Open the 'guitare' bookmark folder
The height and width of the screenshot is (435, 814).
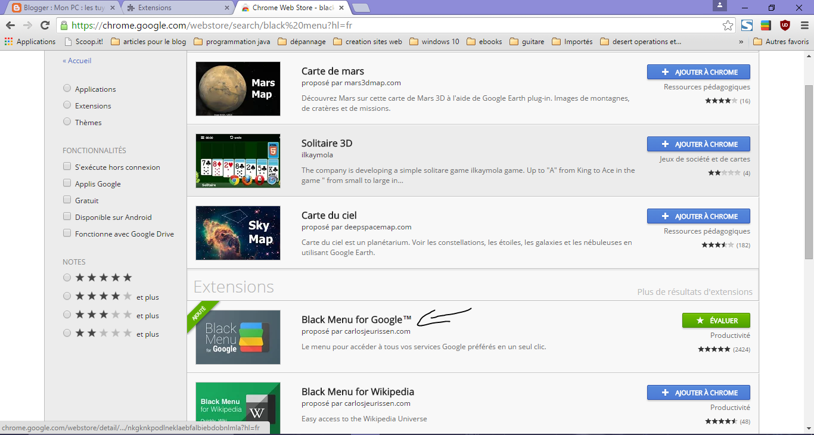click(x=527, y=42)
